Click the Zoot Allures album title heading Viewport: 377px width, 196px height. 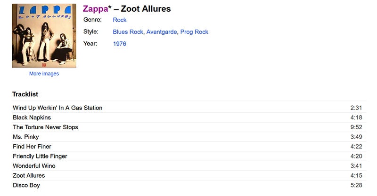pyautogui.click(x=146, y=9)
